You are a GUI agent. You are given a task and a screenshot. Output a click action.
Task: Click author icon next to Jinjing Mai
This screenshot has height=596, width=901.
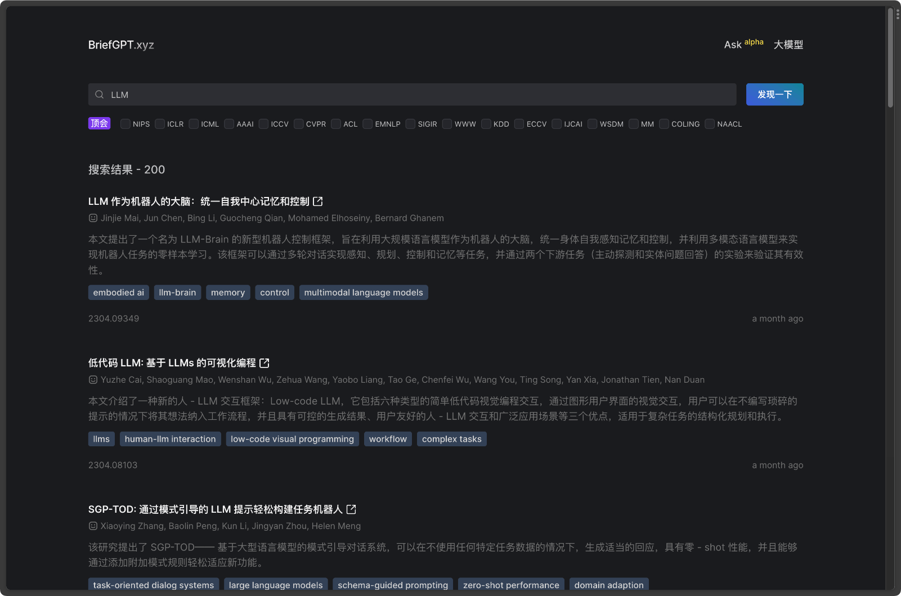pyautogui.click(x=92, y=218)
